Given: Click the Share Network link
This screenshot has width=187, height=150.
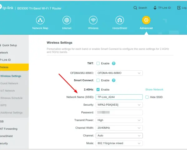Looking at the screenshot, I should coord(154,90).
